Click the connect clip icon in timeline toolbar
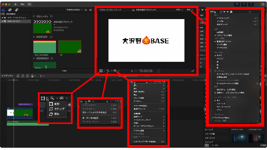267x150 pixels. click(18, 76)
